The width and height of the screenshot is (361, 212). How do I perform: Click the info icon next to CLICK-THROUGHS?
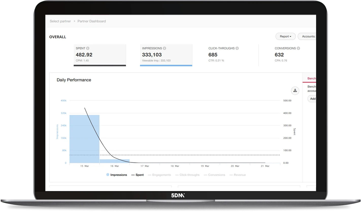click(237, 48)
